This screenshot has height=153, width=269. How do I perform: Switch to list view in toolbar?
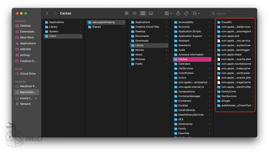[x=134, y=13]
